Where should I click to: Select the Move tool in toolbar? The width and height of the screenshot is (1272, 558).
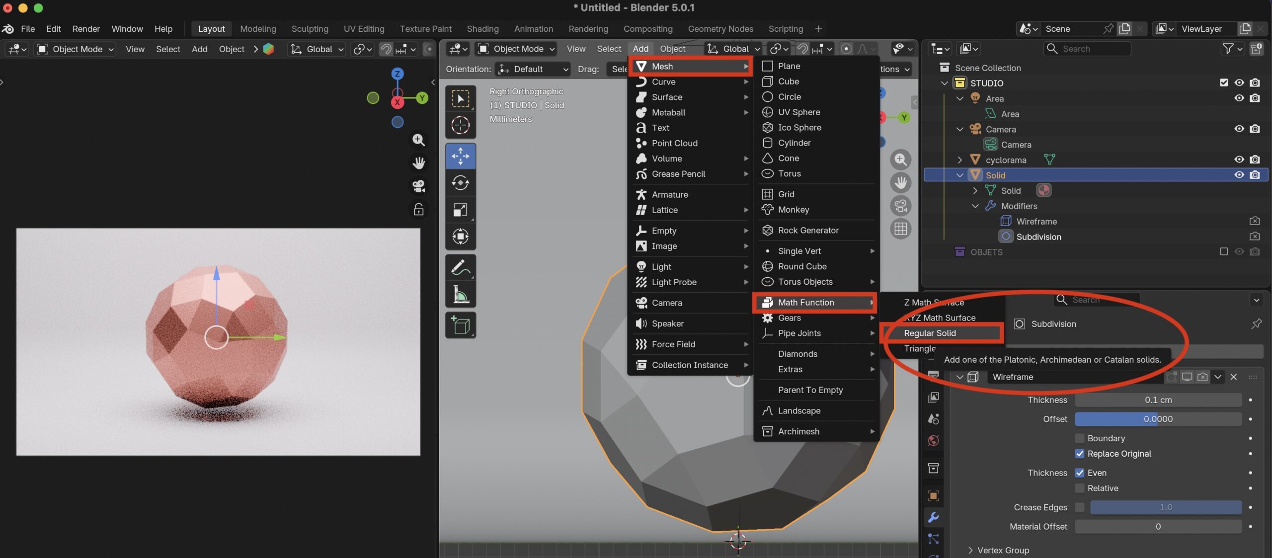[460, 156]
